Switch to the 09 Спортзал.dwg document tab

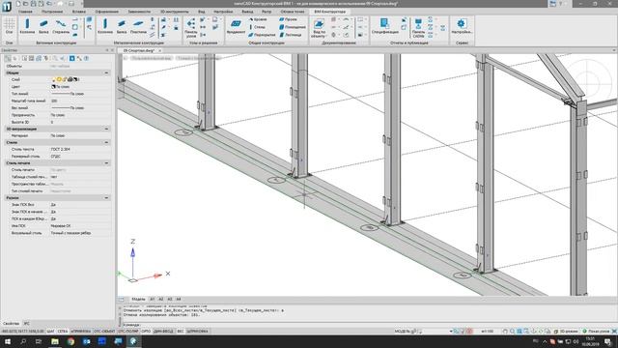pyautogui.click(x=139, y=51)
